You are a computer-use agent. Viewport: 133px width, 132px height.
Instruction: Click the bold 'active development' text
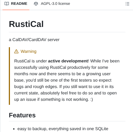click(x=68, y=61)
